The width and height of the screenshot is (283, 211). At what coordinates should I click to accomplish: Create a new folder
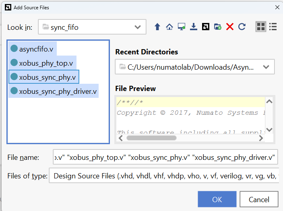(x=218, y=27)
